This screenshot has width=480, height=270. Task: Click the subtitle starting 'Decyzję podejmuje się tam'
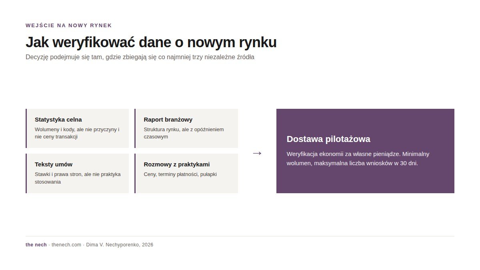[140, 57]
